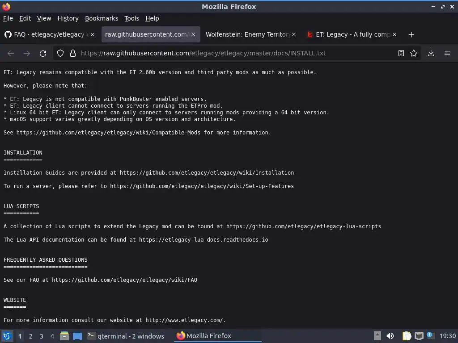Click the FREQUENTLY ASKED QUESTIONS heading
The height and width of the screenshot is (343, 458).
pyautogui.click(x=45, y=260)
